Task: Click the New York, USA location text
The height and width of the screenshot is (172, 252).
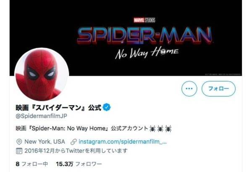Action: coord(45,142)
